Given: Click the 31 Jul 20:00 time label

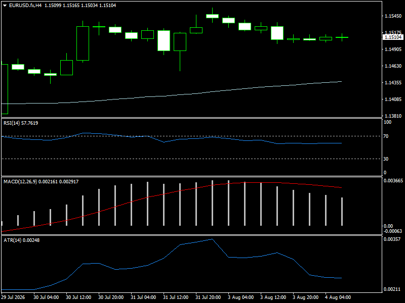Looking at the screenshot, I should (208, 297).
